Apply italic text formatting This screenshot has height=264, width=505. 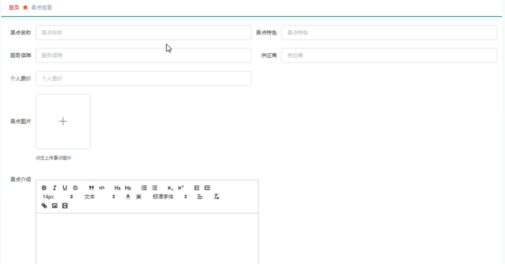pyautogui.click(x=54, y=188)
